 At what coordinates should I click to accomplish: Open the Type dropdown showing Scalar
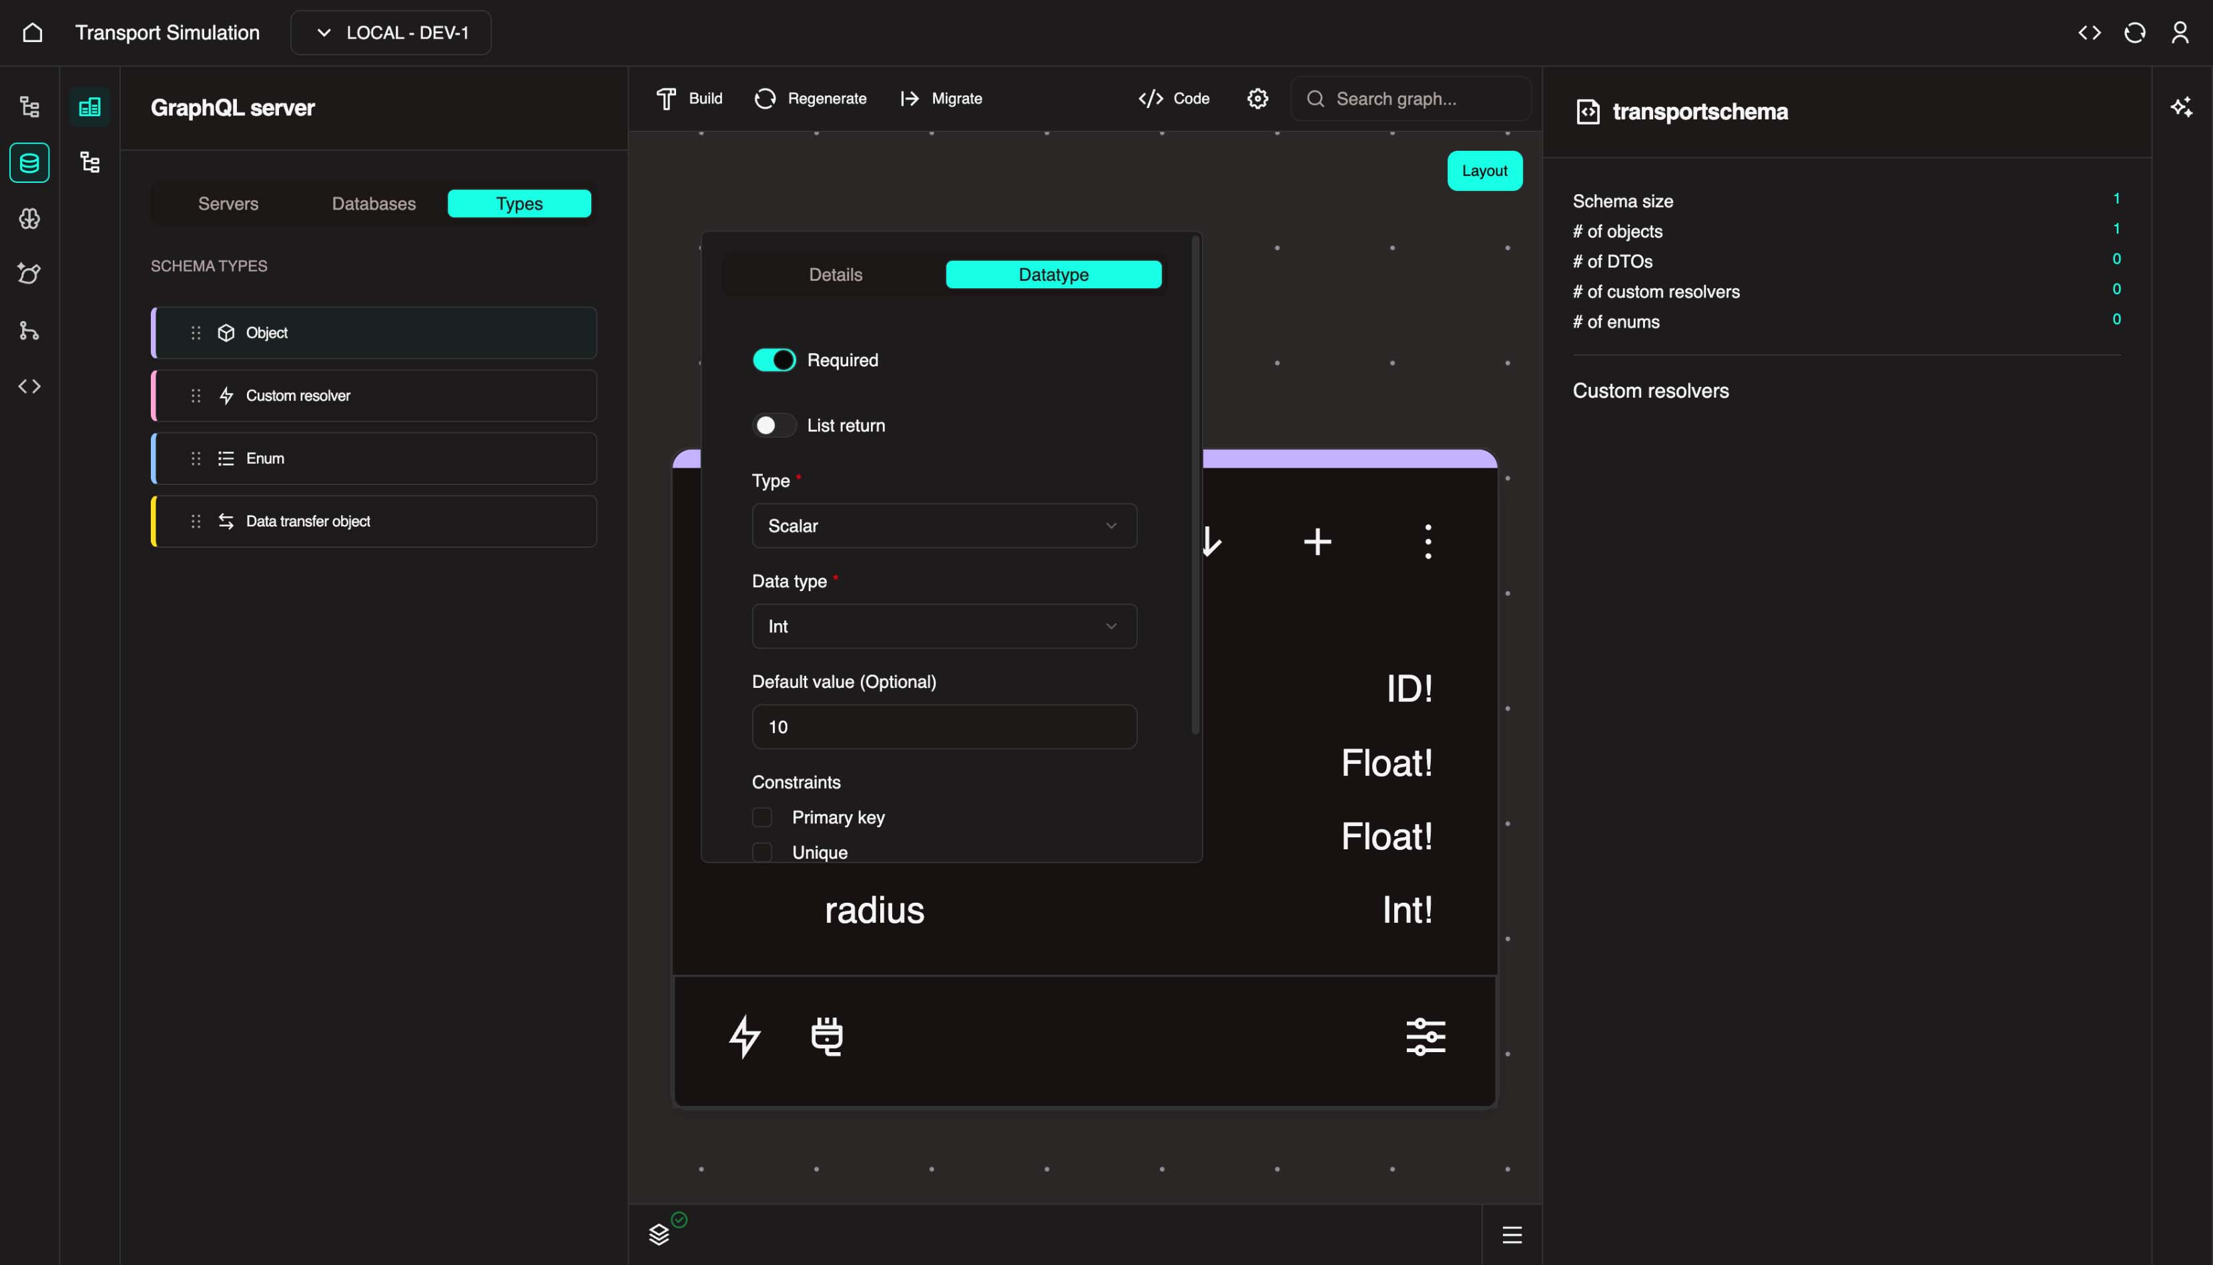point(944,526)
